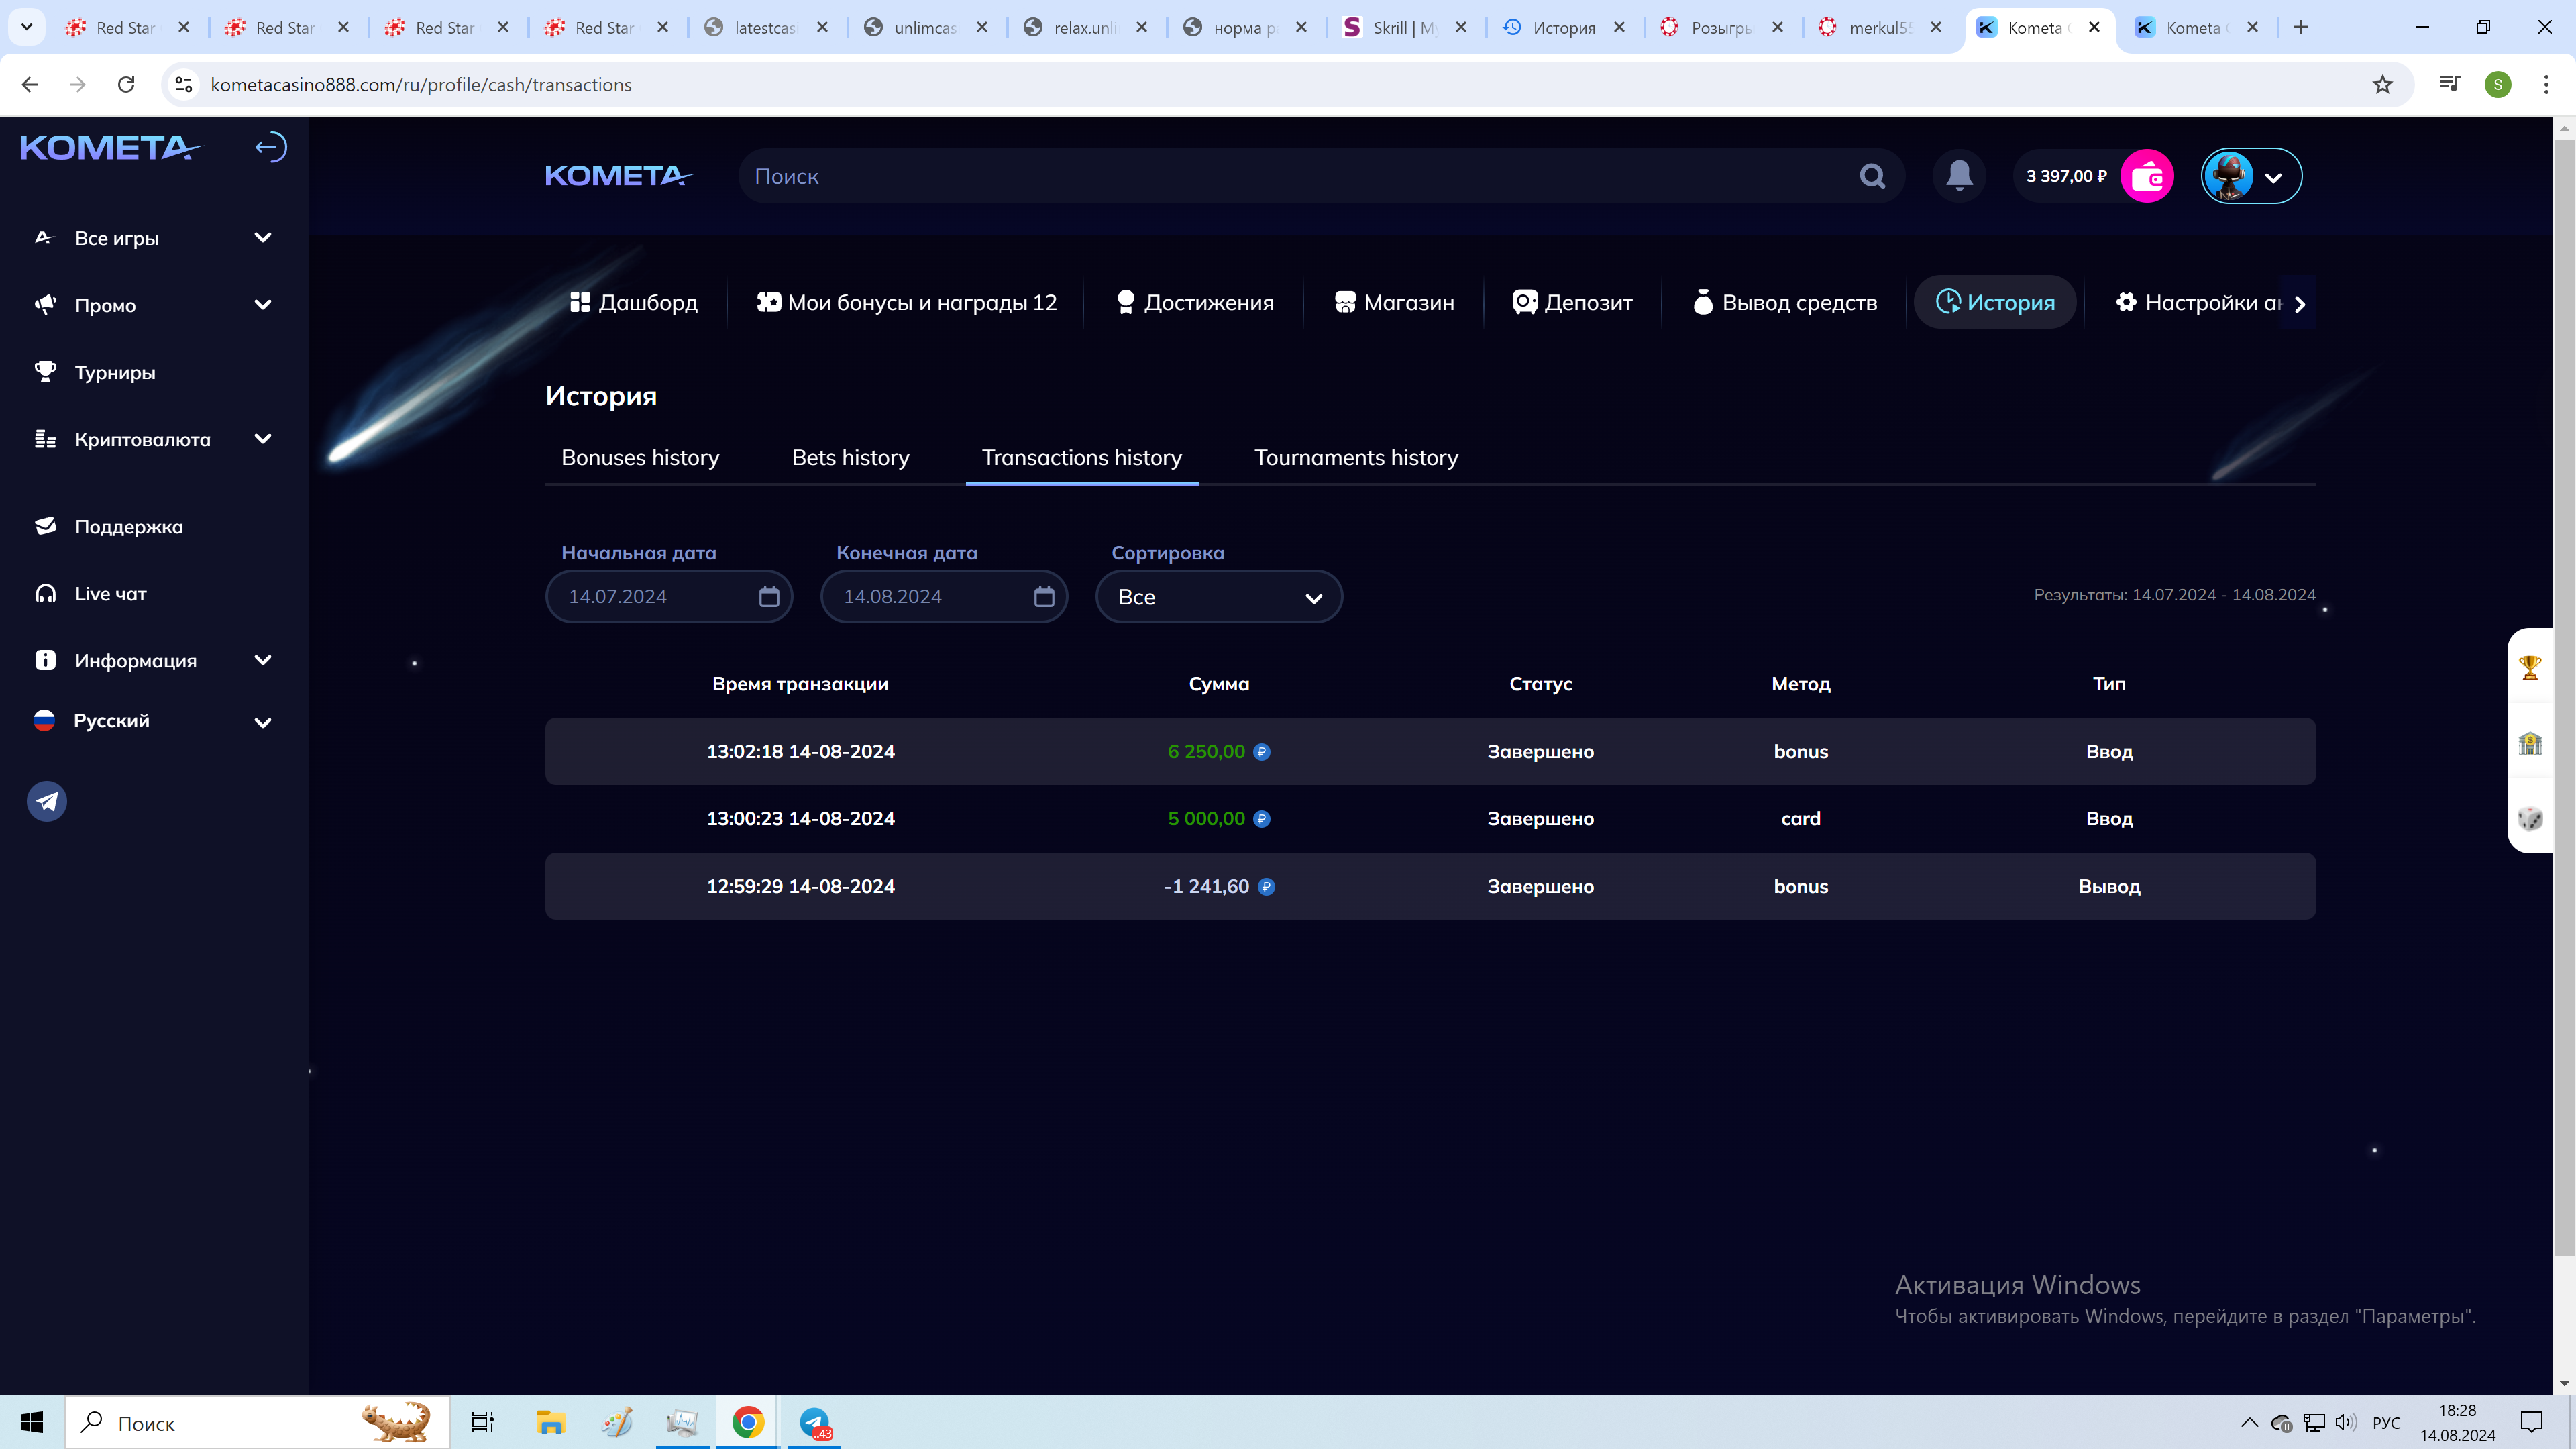2576x1449 pixels.
Task: Open start date calendar icon
Action: (x=768, y=597)
